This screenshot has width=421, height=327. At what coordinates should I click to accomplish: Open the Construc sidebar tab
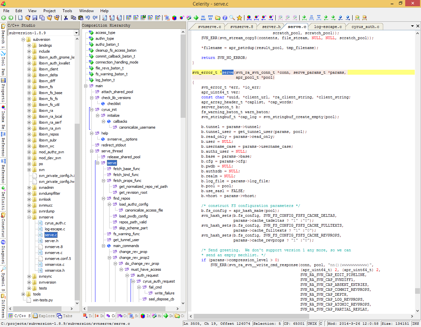[x=3, y=225]
